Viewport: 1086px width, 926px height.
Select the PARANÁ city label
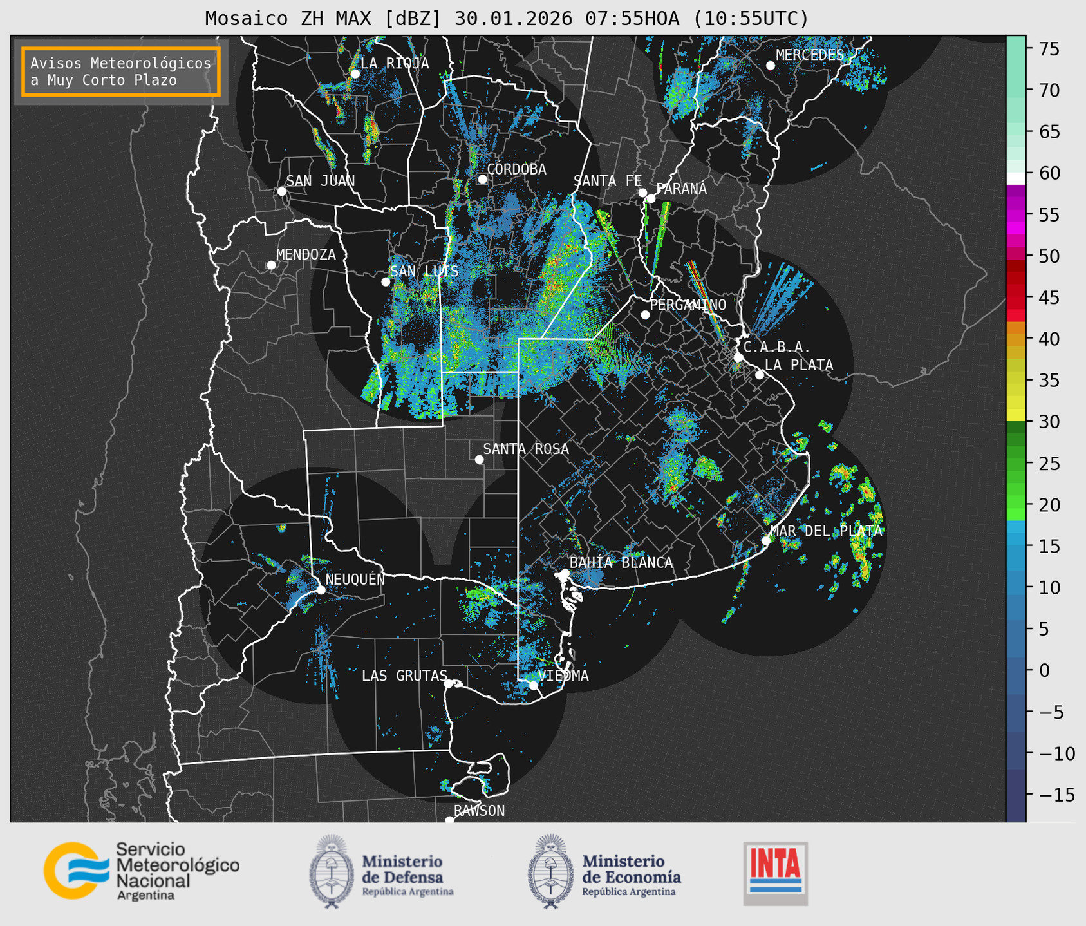(681, 189)
